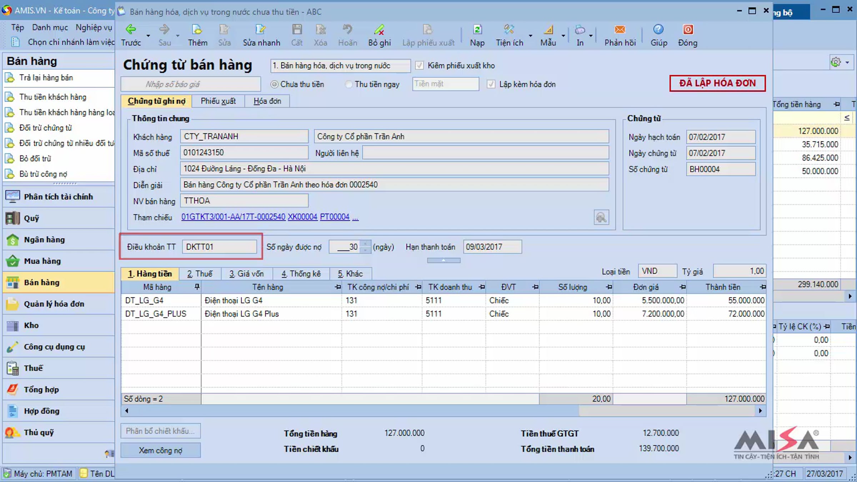The width and height of the screenshot is (857, 482).
Task: Pin the Tên hàng column
Action: click(x=338, y=287)
